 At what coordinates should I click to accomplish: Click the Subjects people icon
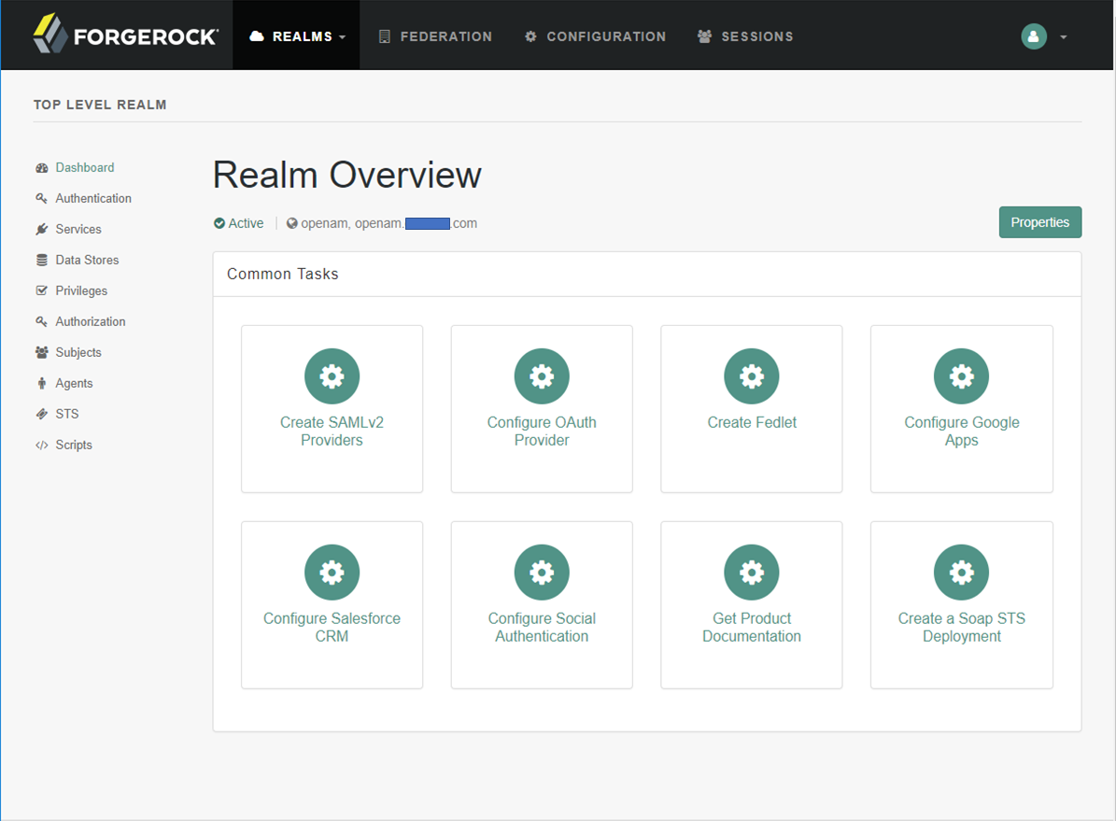coord(41,353)
